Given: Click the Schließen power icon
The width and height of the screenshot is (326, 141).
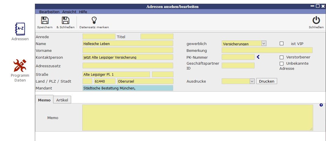Looking at the screenshot, I should pos(316,21).
